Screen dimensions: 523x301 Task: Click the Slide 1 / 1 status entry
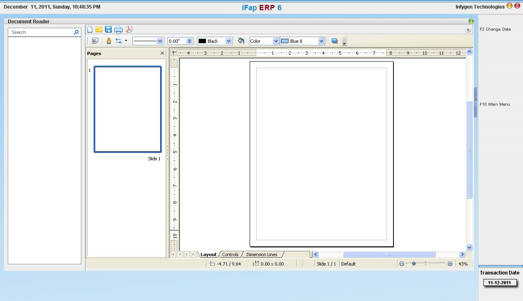click(x=326, y=264)
